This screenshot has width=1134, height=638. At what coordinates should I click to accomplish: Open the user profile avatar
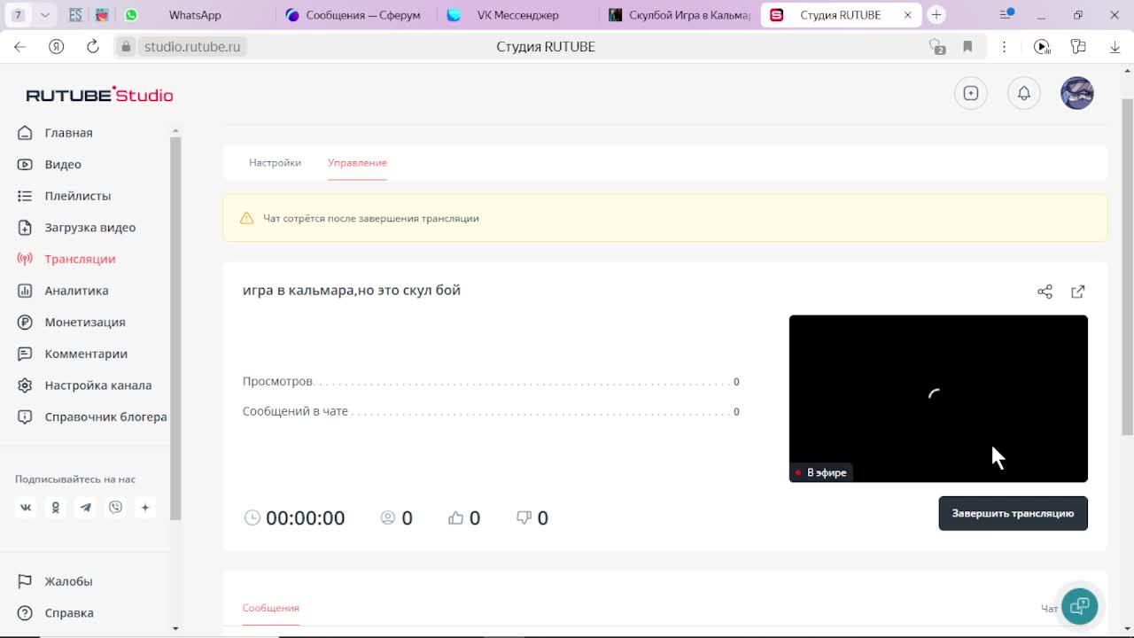point(1077,93)
